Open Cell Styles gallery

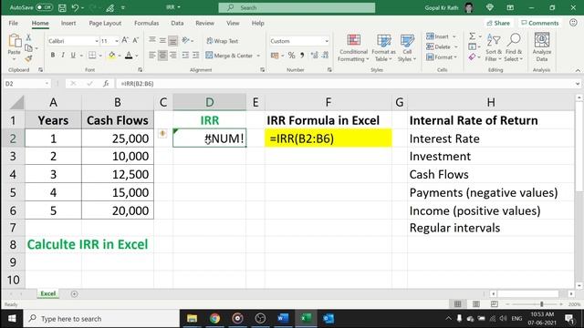click(x=407, y=48)
